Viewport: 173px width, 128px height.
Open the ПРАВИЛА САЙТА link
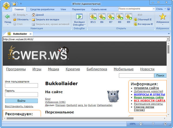click(x=146, y=88)
